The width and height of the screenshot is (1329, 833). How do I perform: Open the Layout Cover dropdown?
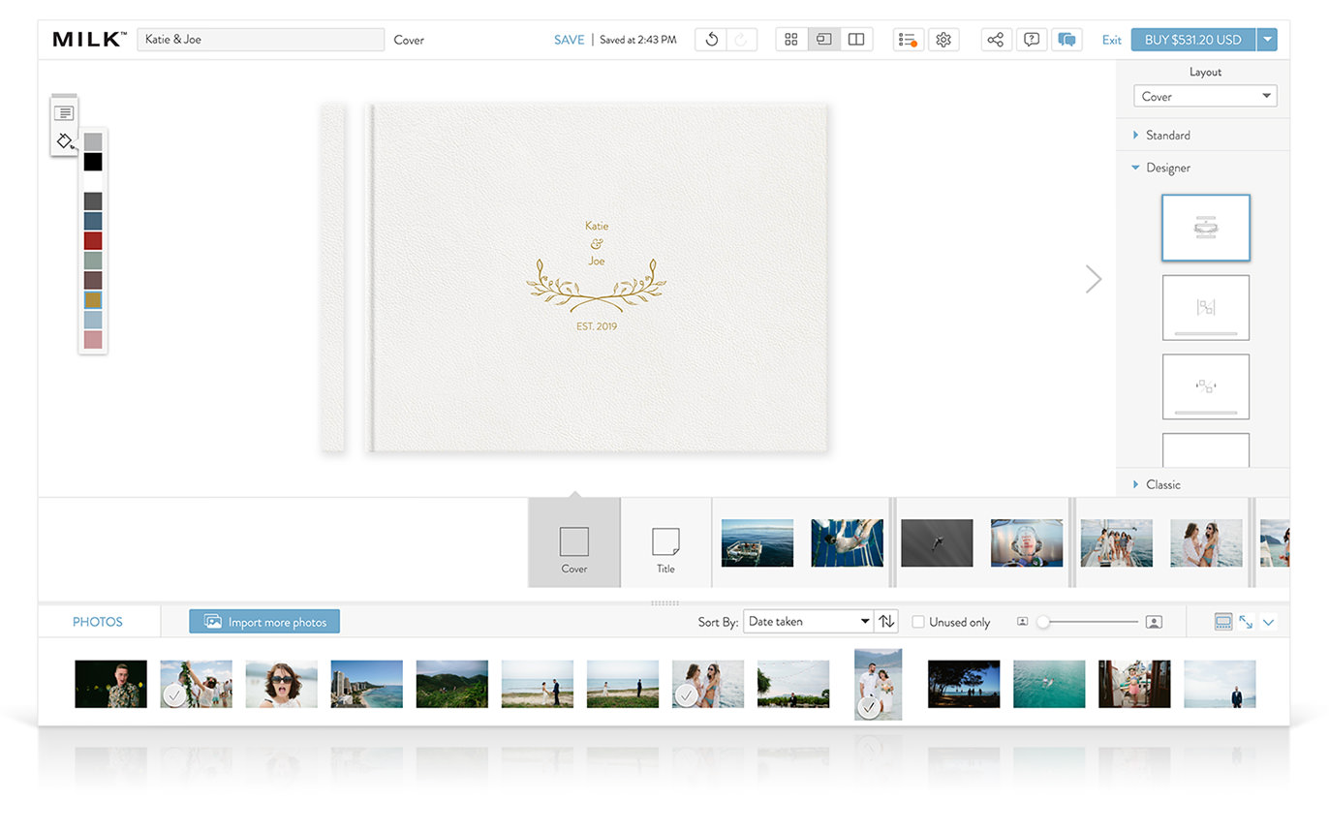tap(1205, 96)
